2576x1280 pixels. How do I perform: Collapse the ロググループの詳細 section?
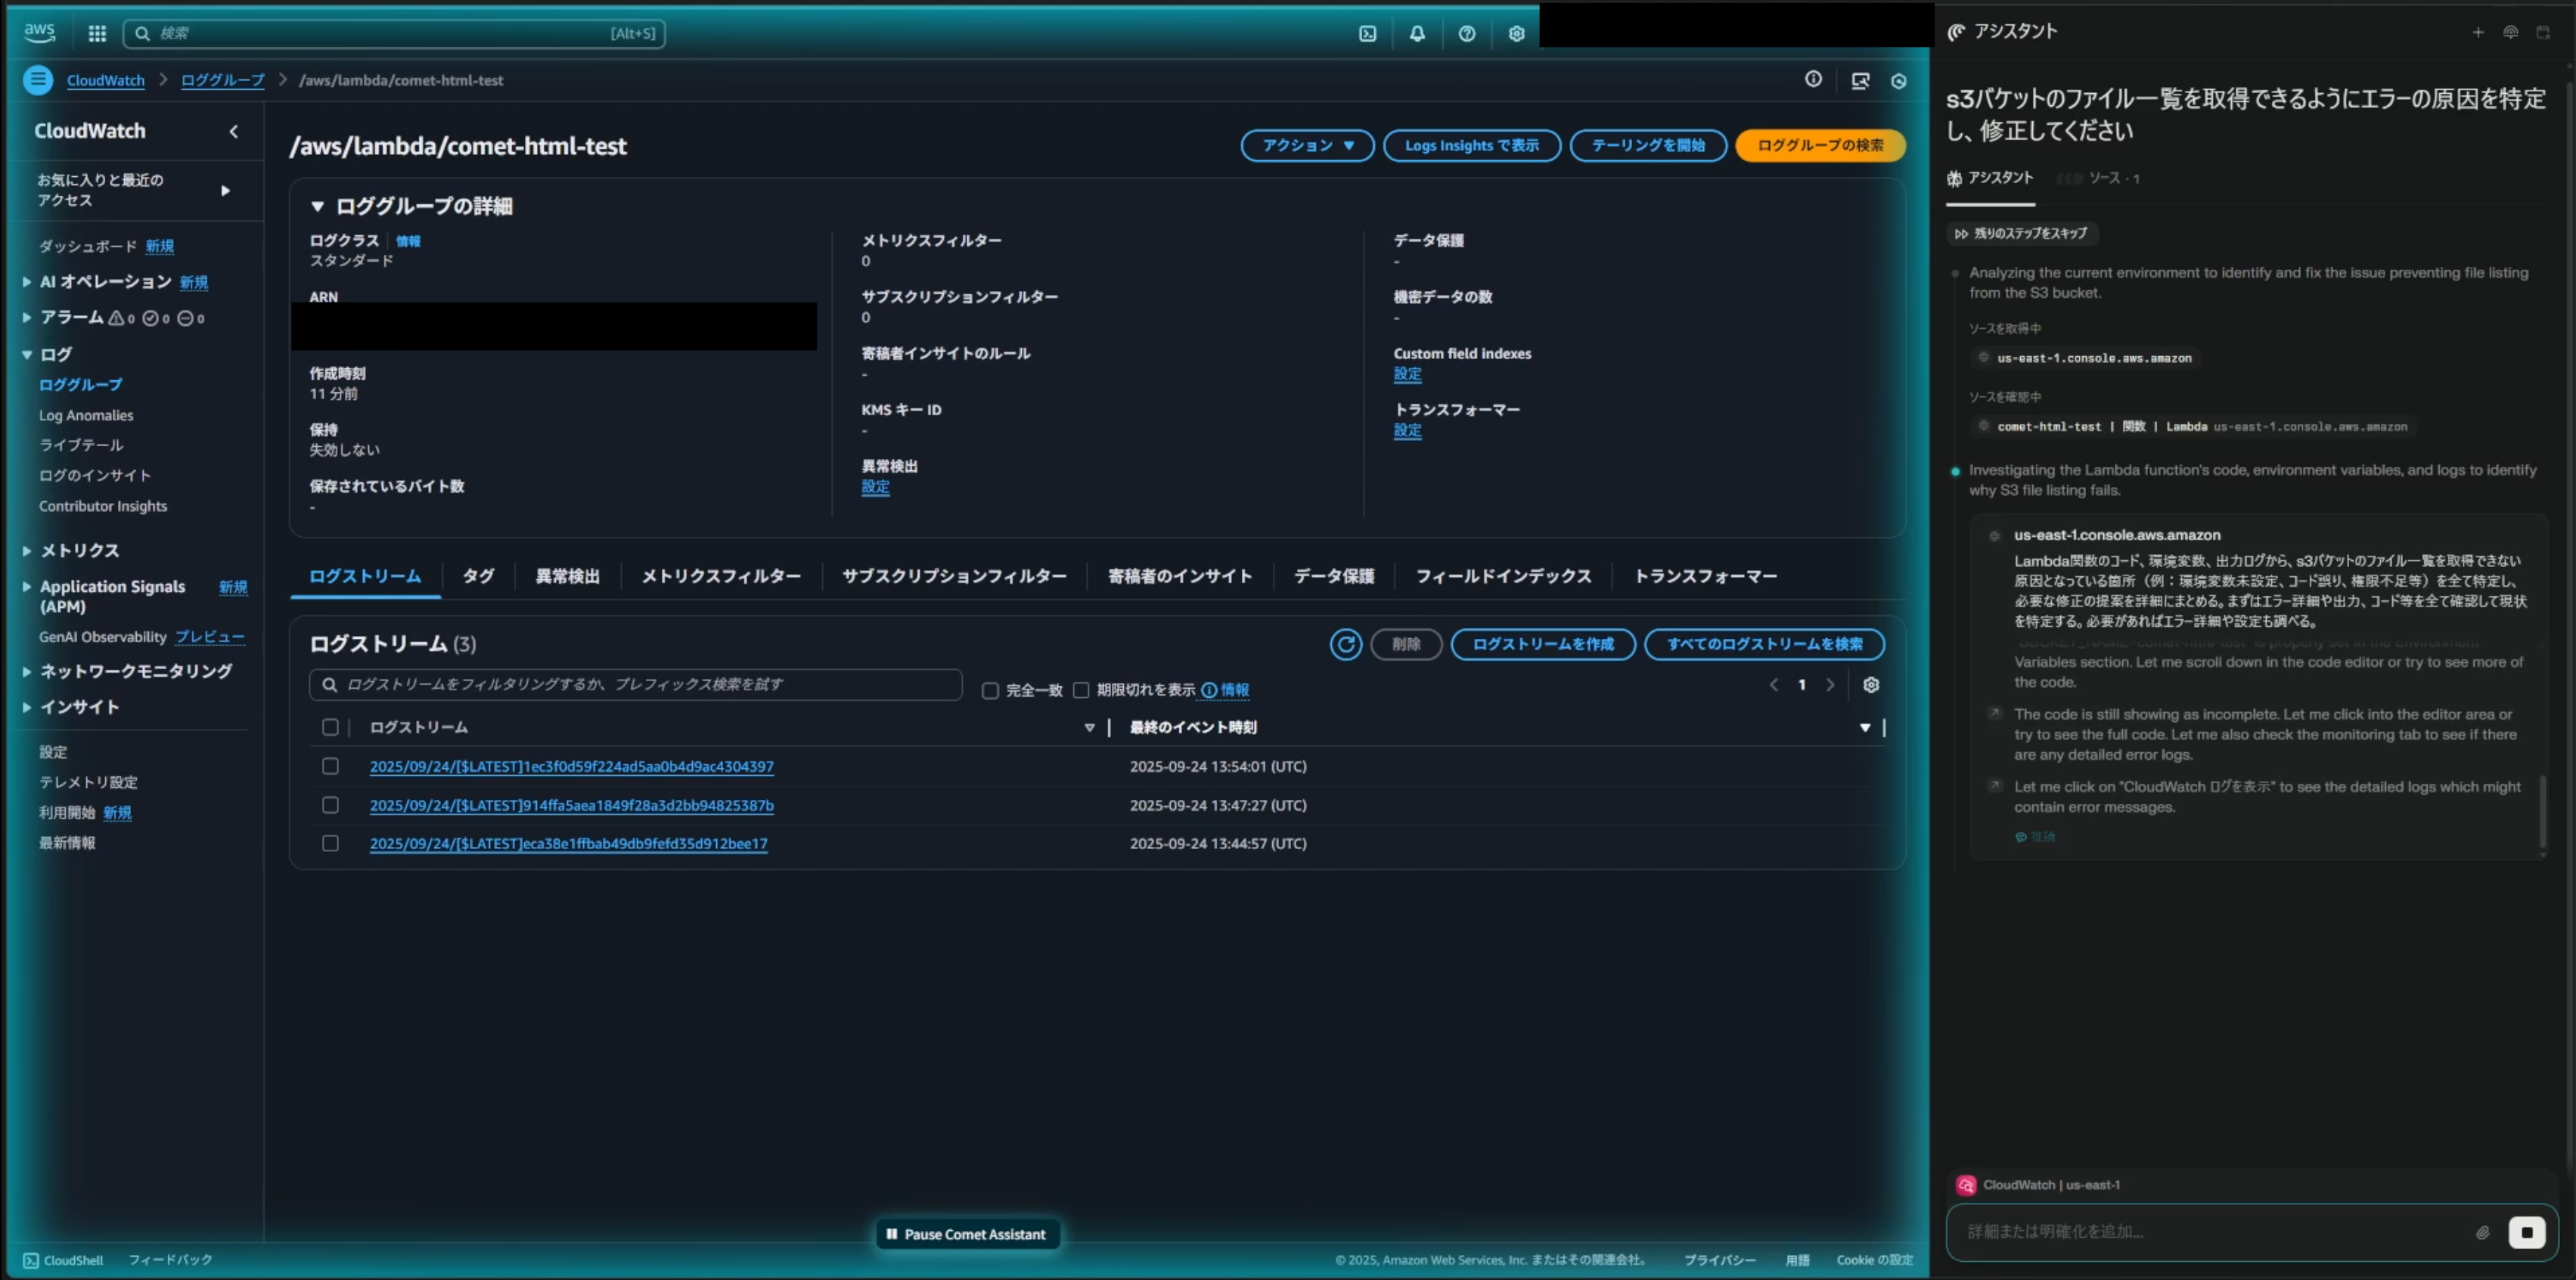[x=317, y=206]
